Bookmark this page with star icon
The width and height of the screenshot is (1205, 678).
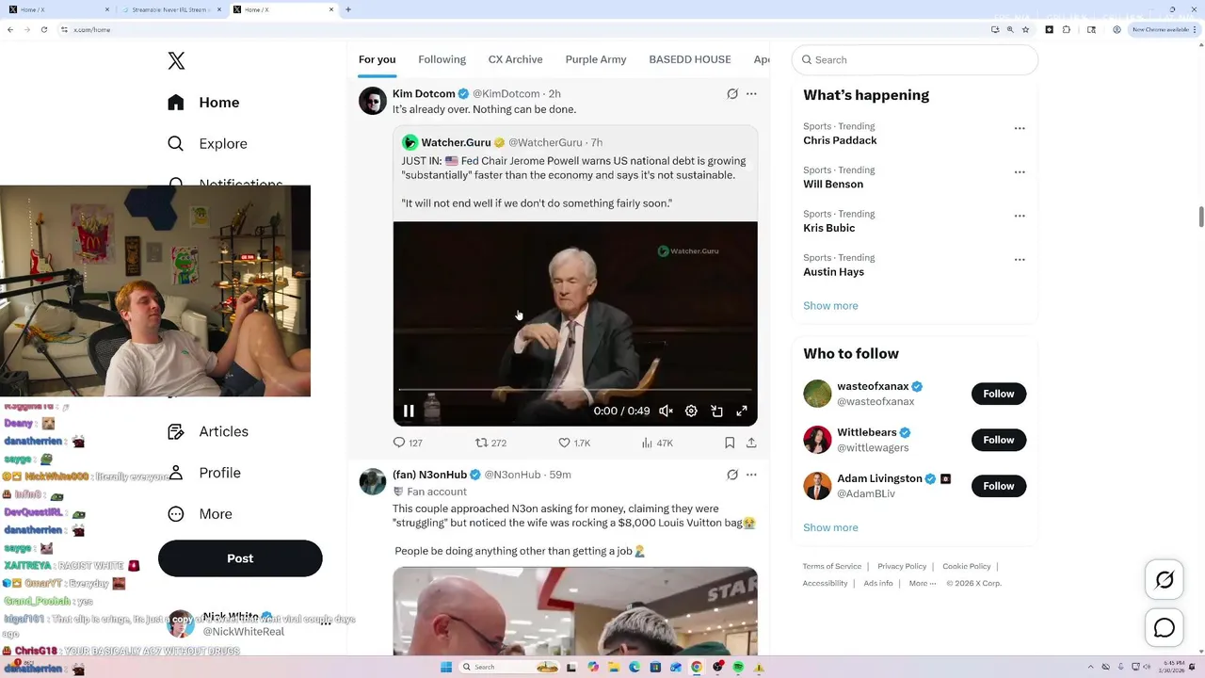(x=1025, y=30)
